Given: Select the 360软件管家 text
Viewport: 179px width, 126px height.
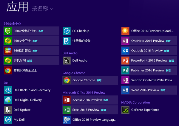Looking at the screenshot, I should (22, 51).
